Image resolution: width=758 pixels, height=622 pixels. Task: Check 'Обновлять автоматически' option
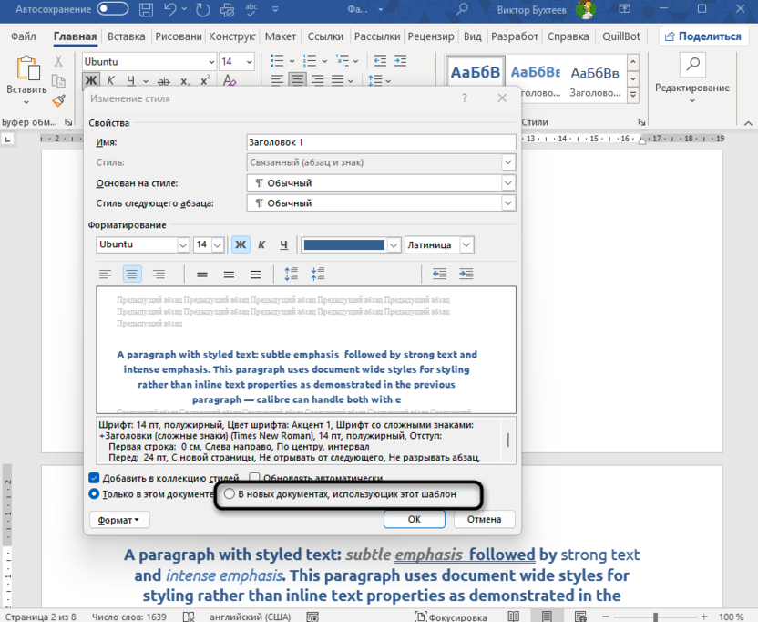point(255,478)
